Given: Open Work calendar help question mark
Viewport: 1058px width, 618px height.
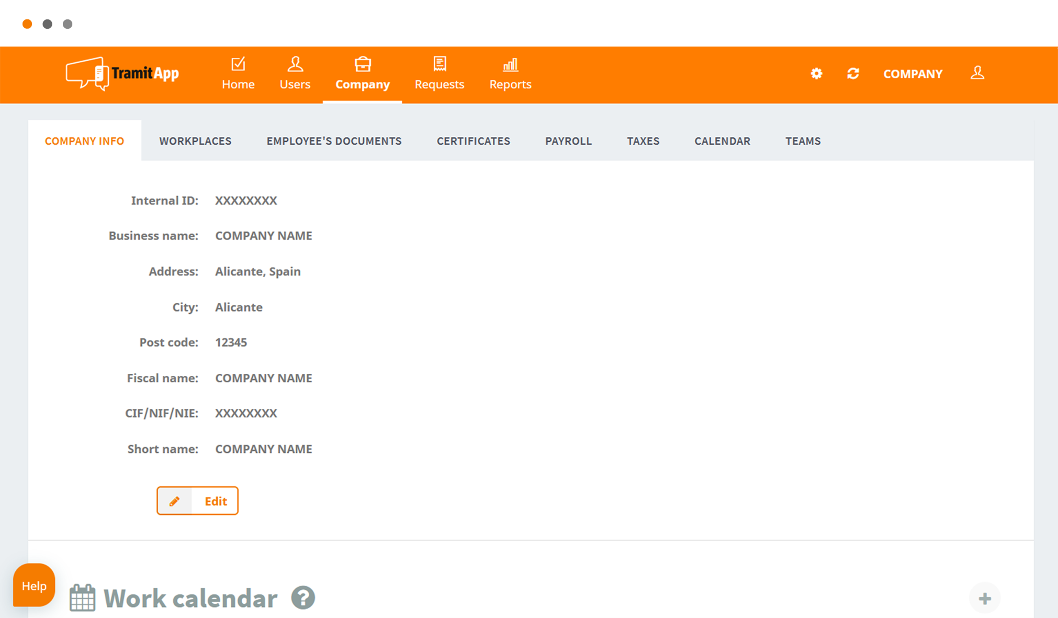Looking at the screenshot, I should click(303, 598).
